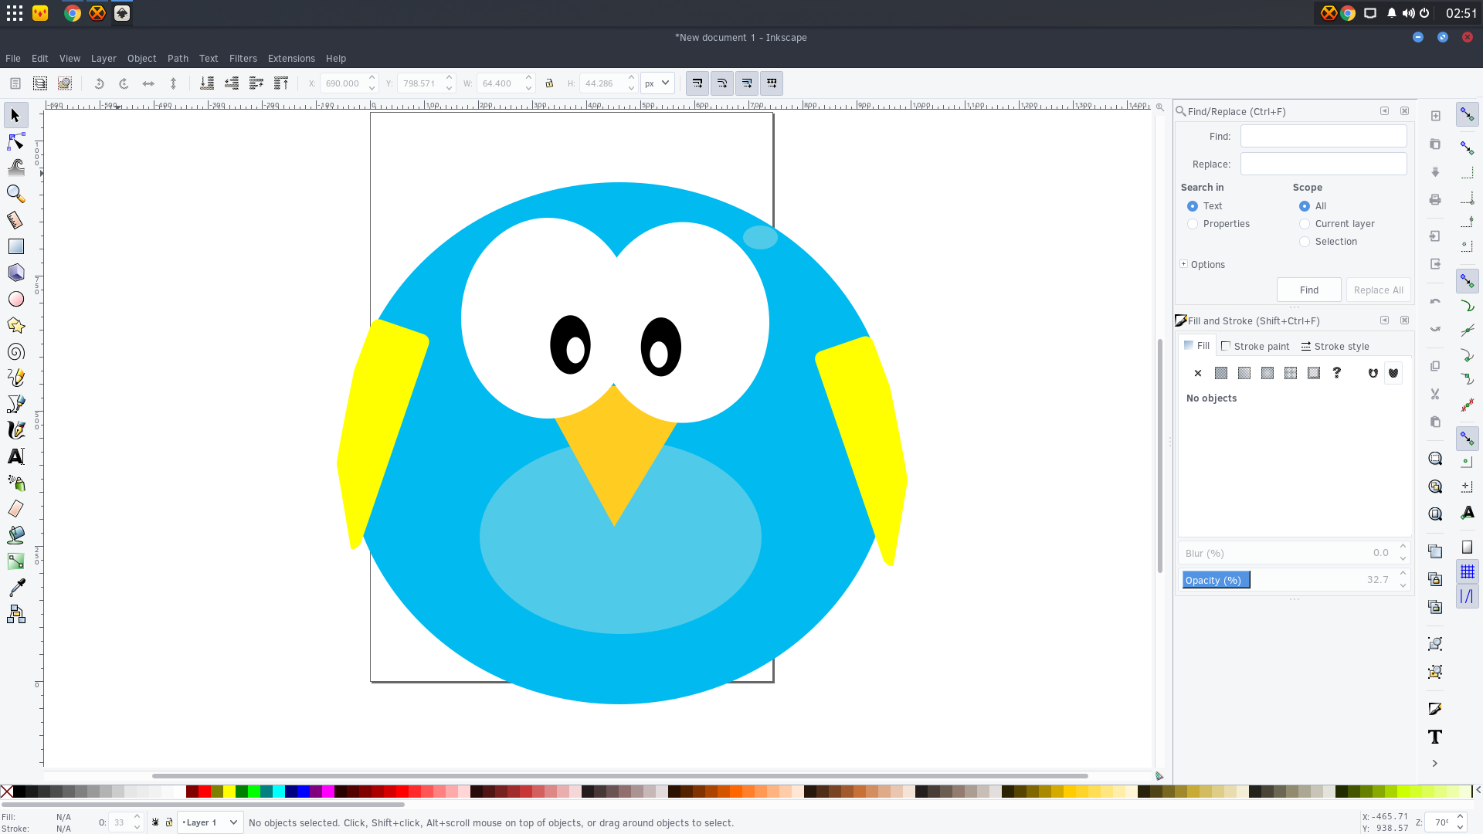Click Rotate 90 degrees counter-clockwise icon

click(x=99, y=83)
